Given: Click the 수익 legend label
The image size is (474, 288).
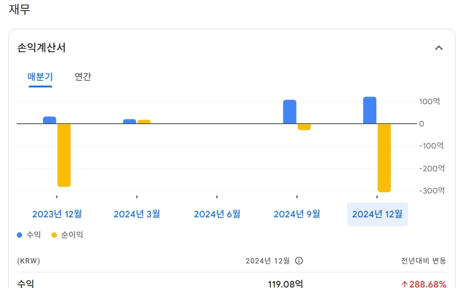Looking at the screenshot, I should coord(34,235).
